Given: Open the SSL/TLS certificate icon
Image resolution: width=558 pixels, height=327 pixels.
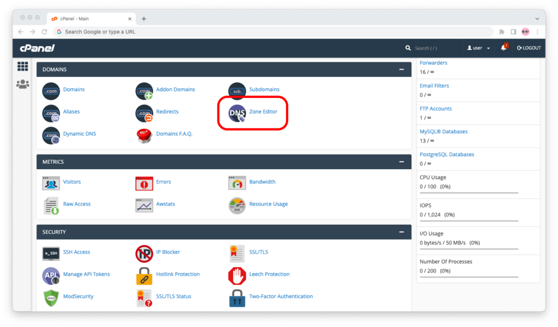Looking at the screenshot, I should 237,254.
